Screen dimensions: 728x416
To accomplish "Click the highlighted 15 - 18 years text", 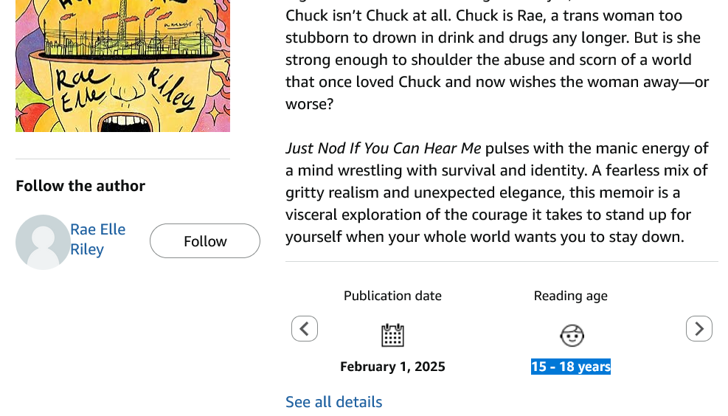I will [571, 367].
